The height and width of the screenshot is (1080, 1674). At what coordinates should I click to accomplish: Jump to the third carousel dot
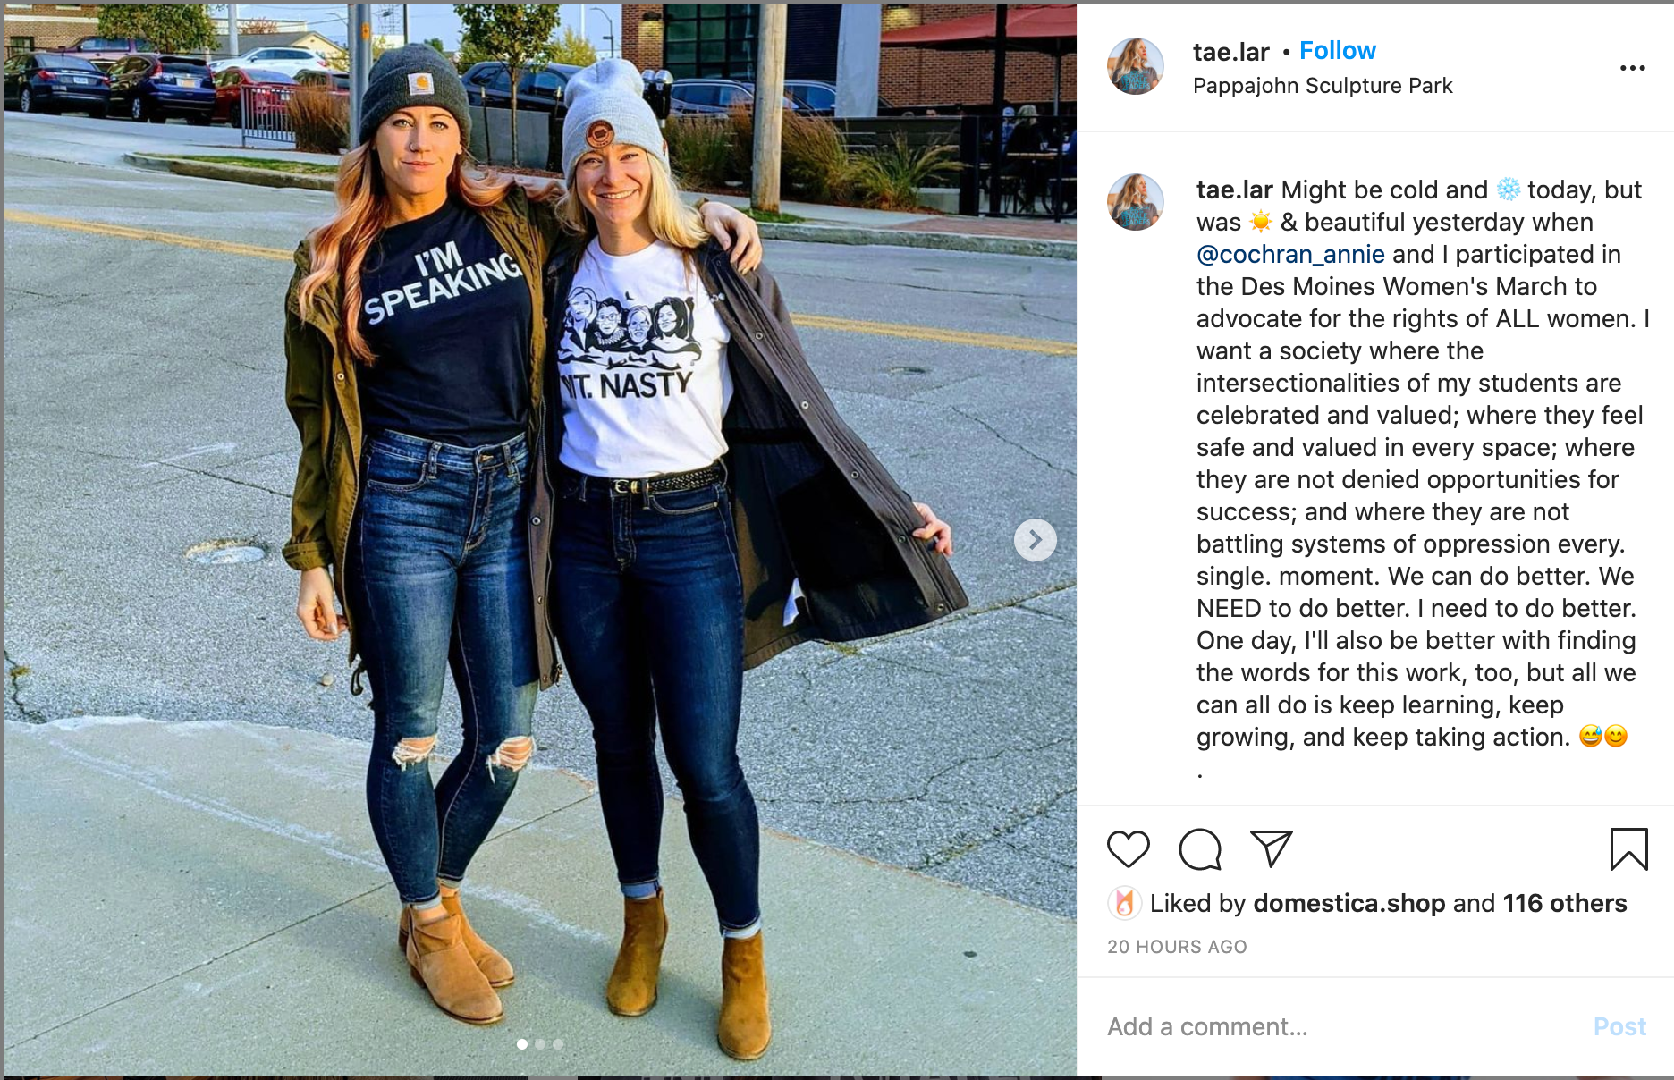coord(558,1044)
